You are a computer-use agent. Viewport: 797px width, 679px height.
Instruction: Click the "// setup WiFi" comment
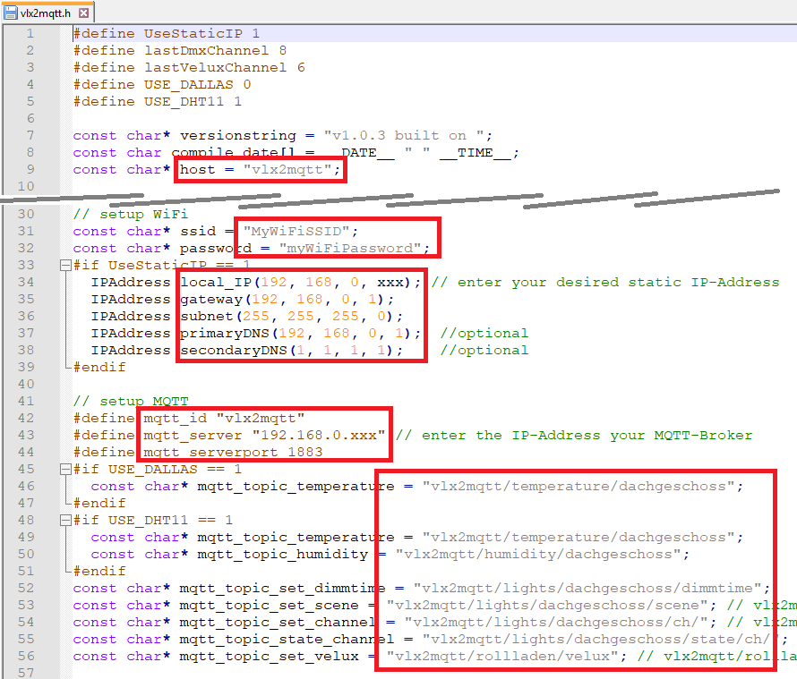(131, 214)
